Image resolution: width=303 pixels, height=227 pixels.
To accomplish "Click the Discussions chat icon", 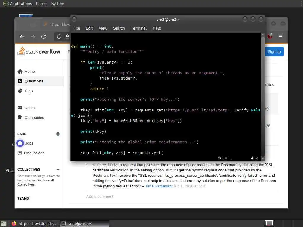I will 20,153.
